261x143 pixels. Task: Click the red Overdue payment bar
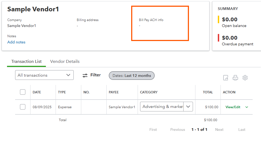coord(218,38)
